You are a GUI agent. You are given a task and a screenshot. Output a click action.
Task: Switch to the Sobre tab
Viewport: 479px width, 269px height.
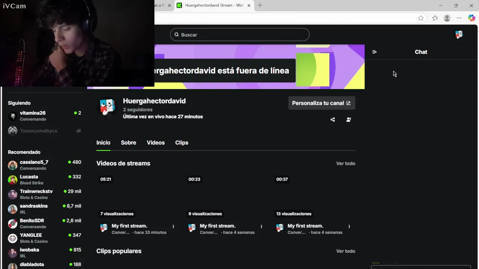128,143
